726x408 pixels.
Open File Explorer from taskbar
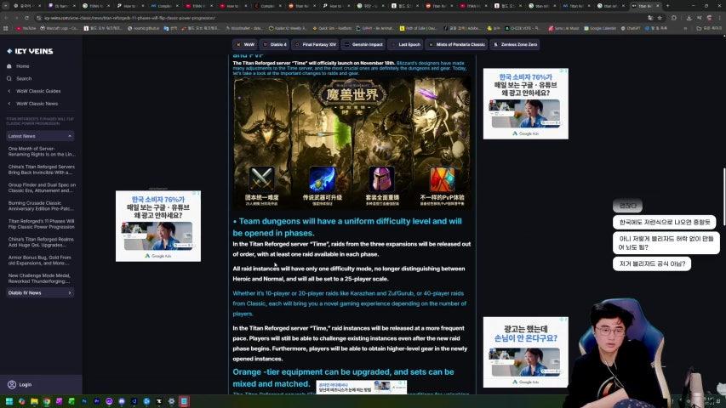(34, 401)
